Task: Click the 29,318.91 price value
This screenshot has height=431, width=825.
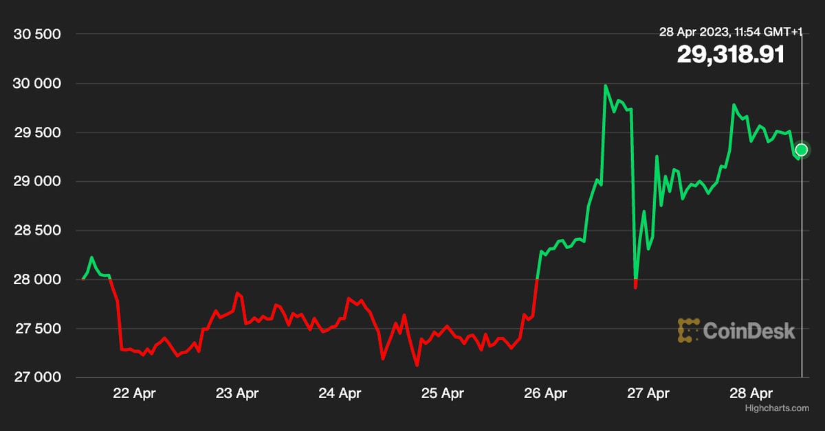Action: (x=730, y=54)
